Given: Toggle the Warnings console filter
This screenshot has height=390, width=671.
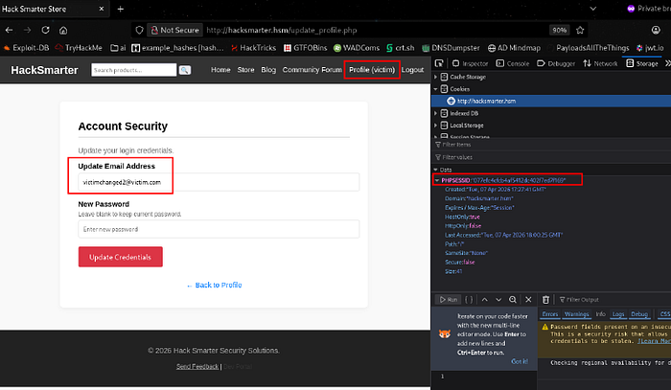Looking at the screenshot, I should coord(576,314).
